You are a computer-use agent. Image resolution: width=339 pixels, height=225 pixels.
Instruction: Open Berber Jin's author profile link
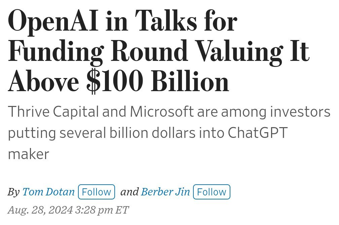coord(165,192)
